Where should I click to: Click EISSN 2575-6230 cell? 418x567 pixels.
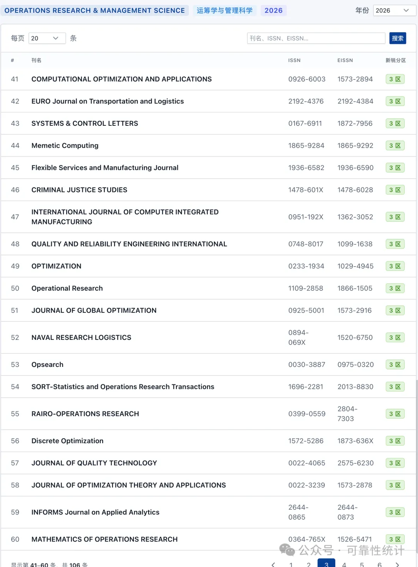tap(356, 463)
